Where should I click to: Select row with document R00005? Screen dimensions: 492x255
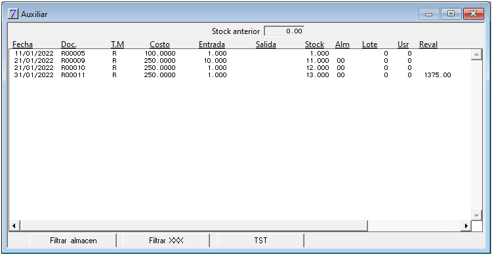[x=240, y=54]
